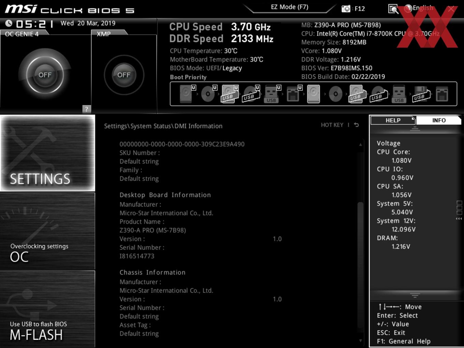
Task: Expand the side panel with triple-arrow handle
Action: (459, 219)
